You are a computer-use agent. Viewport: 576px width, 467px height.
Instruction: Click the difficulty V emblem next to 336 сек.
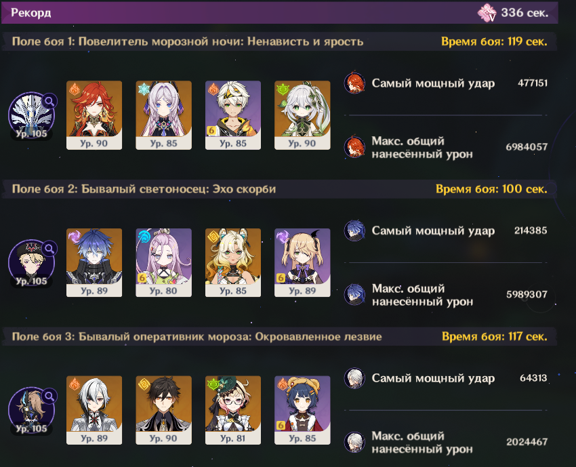[487, 13]
